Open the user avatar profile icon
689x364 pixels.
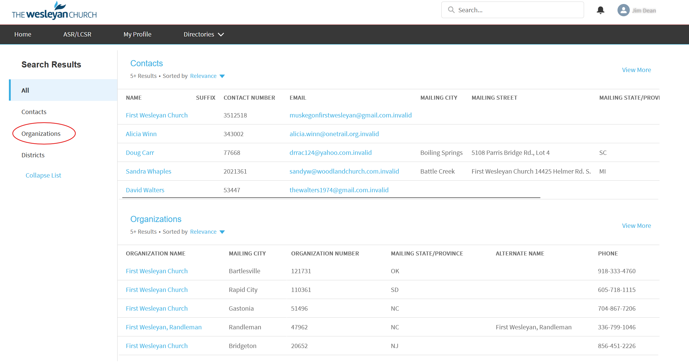623,10
